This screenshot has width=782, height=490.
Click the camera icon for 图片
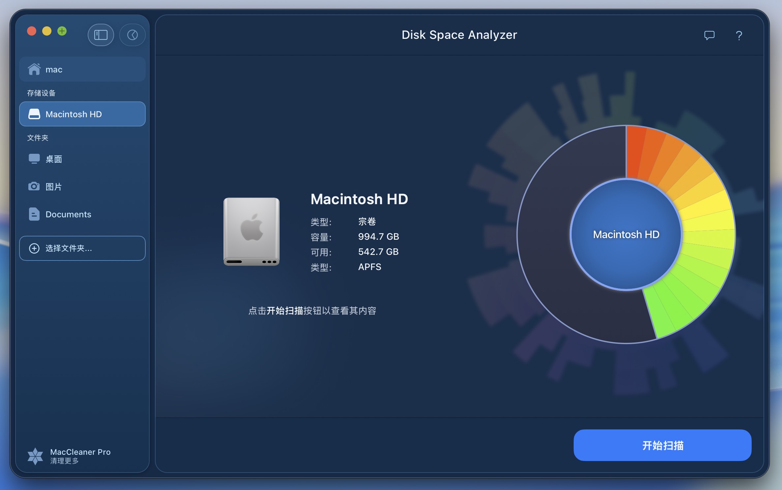coord(34,186)
